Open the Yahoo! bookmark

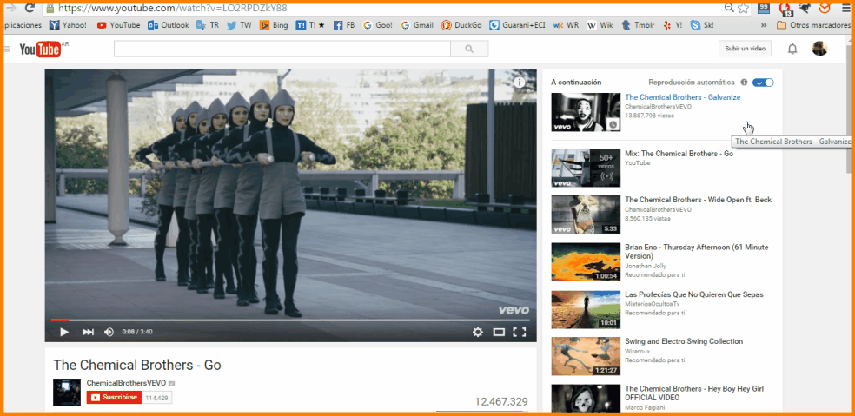tap(68, 25)
